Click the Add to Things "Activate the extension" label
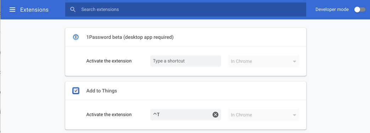 109,114
